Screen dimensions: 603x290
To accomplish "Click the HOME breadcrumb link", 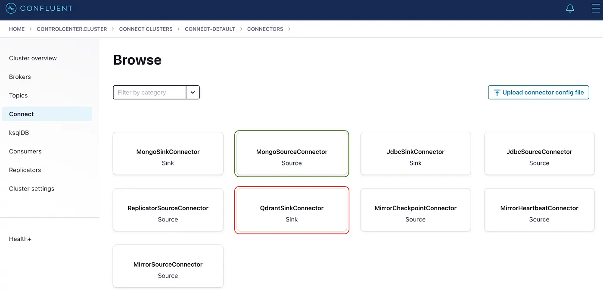I will tap(17, 29).
